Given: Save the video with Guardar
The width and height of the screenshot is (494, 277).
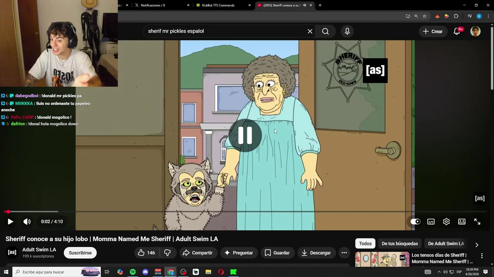Looking at the screenshot, I should point(277,253).
